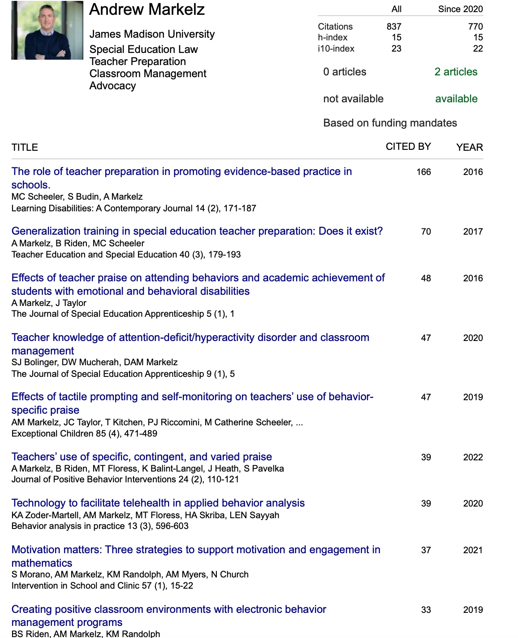Open 'Effects of tactile prompting' article link
Screen dimensions: 518x638
pos(192,397)
